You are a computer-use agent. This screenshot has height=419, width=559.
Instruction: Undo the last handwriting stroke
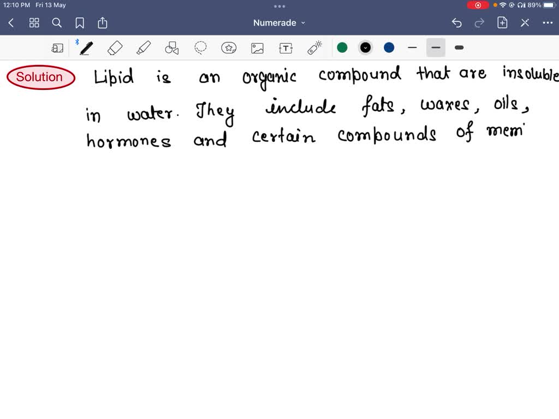tap(457, 23)
